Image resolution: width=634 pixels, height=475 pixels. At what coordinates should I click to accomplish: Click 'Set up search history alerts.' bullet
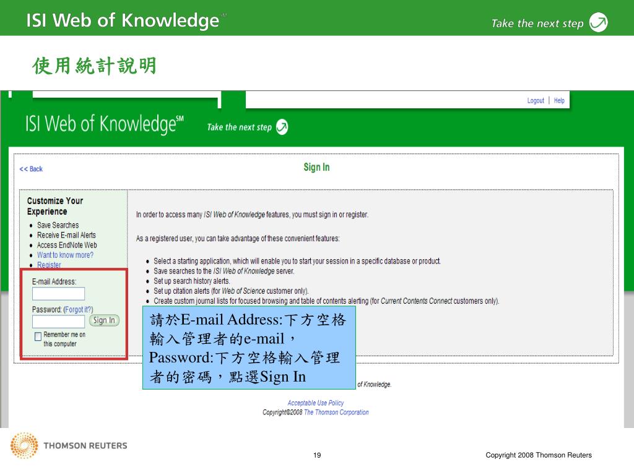coord(192,281)
